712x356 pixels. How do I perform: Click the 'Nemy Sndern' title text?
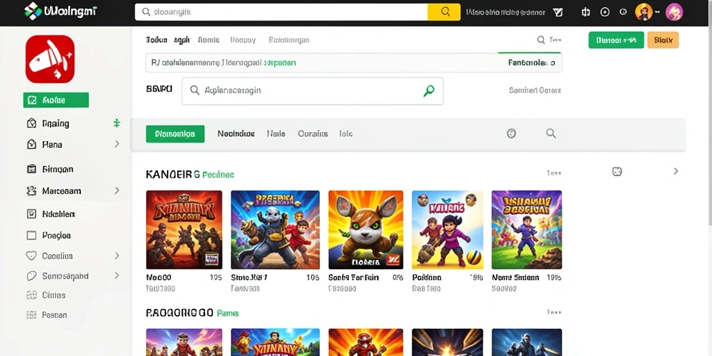[515, 277]
